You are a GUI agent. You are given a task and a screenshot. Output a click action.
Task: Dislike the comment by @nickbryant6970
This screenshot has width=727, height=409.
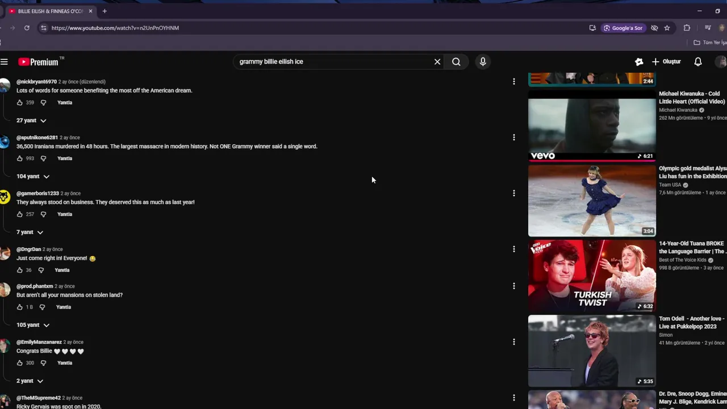(43, 102)
